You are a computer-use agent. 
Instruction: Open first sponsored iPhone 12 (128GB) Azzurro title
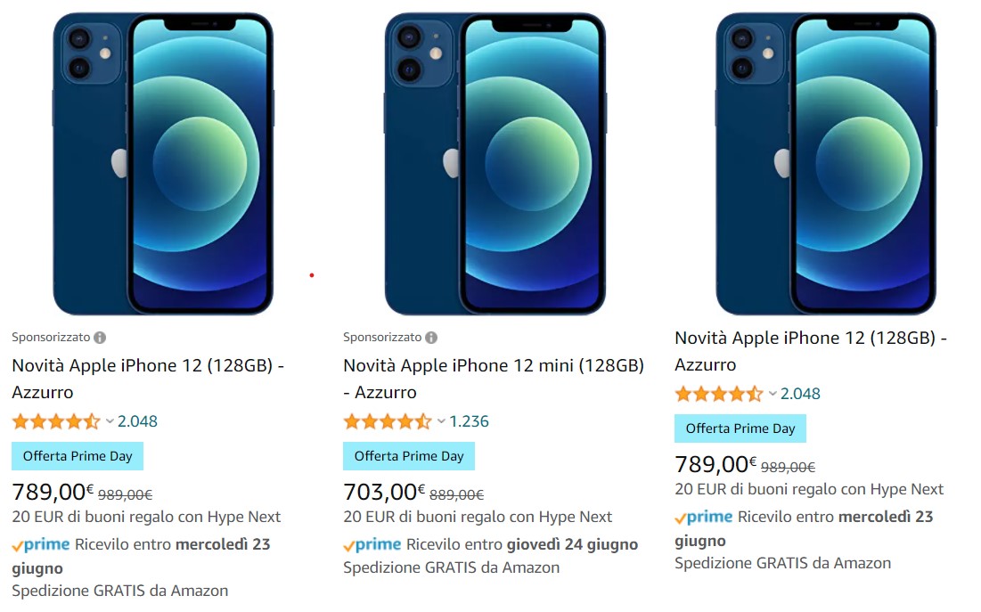148,379
